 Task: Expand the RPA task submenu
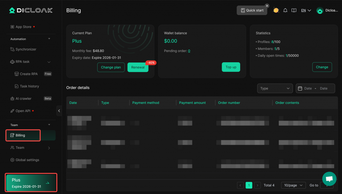tap(49, 62)
